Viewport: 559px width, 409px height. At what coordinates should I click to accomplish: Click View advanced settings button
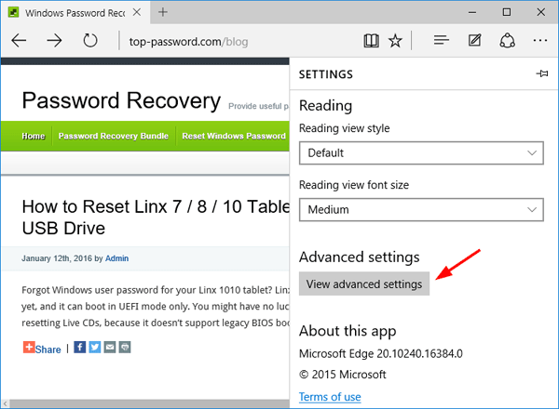pyautogui.click(x=363, y=284)
